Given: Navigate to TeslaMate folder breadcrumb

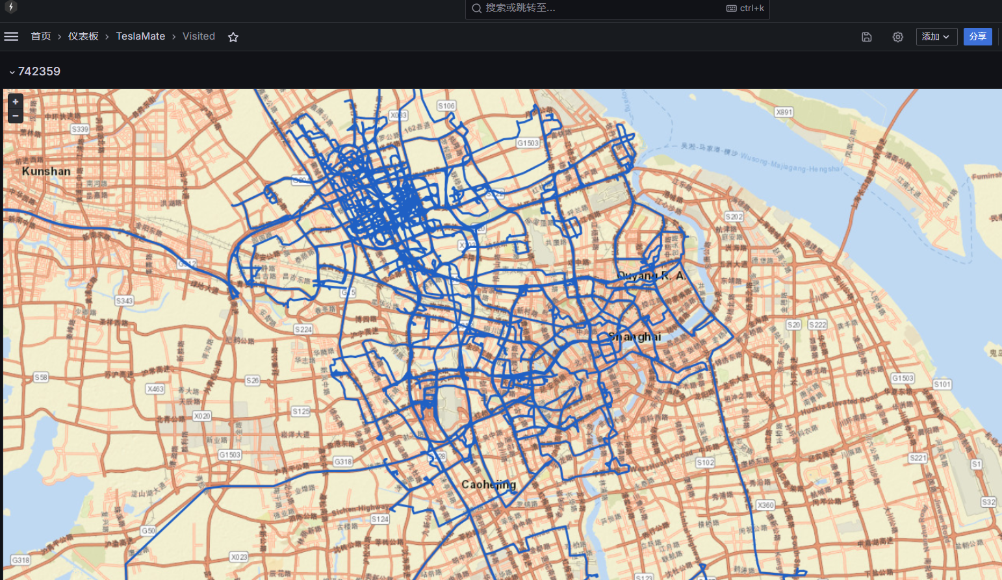Looking at the screenshot, I should pyautogui.click(x=140, y=36).
